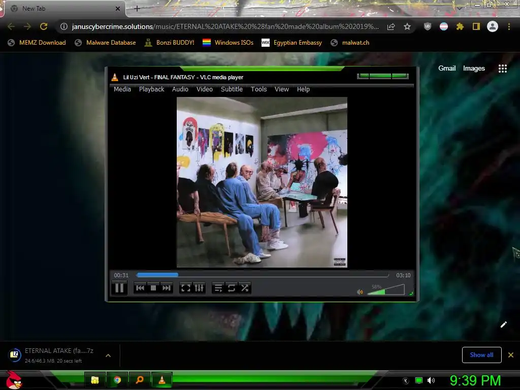Click the striped flag extension icon

(444, 26)
